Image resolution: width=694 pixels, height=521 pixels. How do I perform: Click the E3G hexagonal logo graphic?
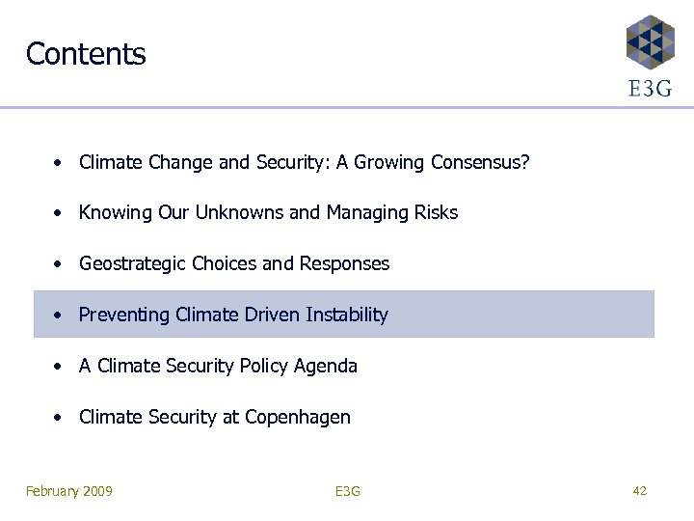(x=650, y=42)
